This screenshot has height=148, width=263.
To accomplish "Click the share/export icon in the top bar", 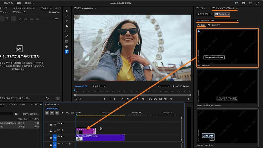I will 243,3.
